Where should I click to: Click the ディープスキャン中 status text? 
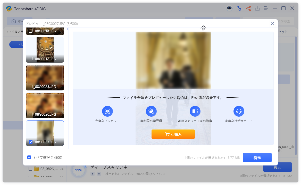(109, 167)
